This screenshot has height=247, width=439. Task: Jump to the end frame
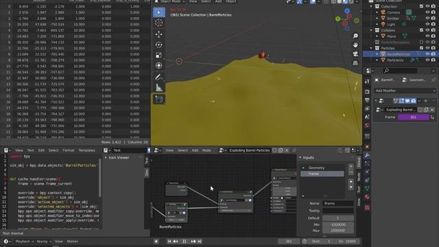(200, 242)
